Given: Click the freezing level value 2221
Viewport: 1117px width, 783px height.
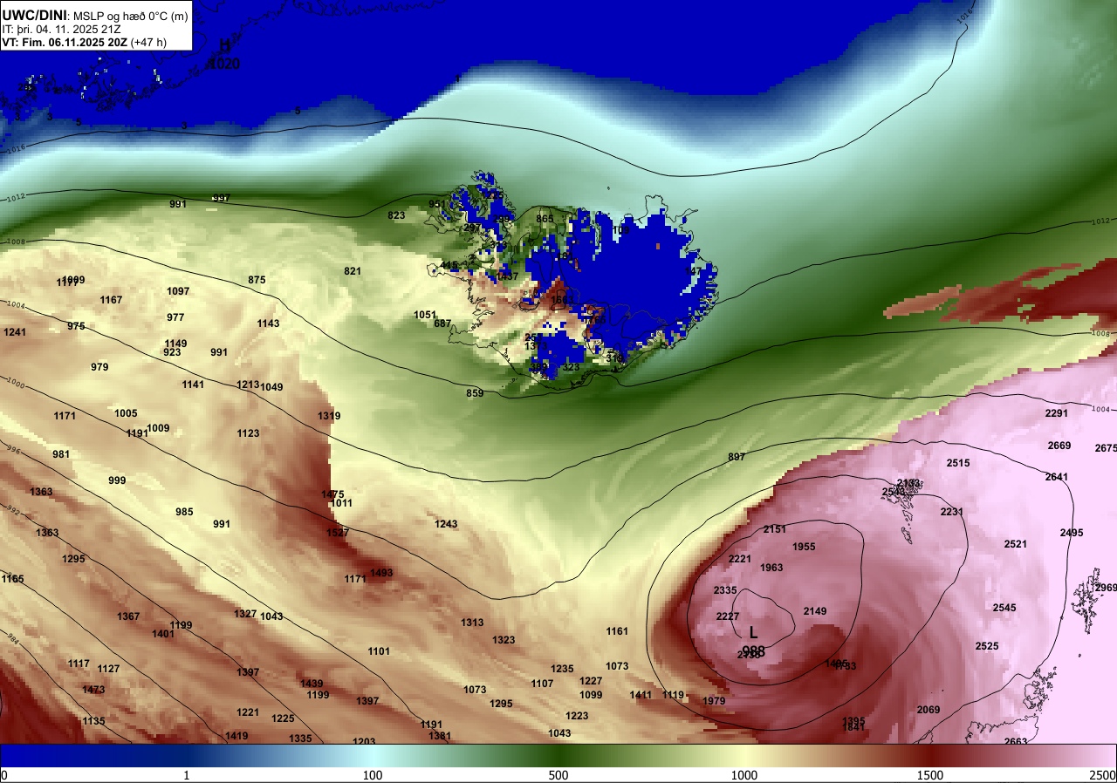Looking at the screenshot, I should pyautogui.click(x=740, y=559).
